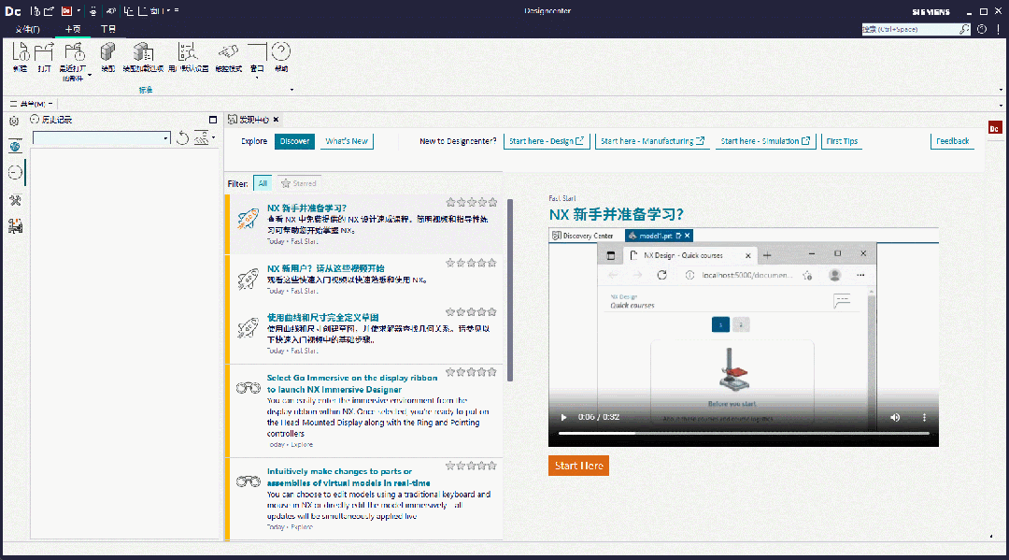Switch to the 工具 ribbon tab

pyautogui.click(x=108, y=29)
